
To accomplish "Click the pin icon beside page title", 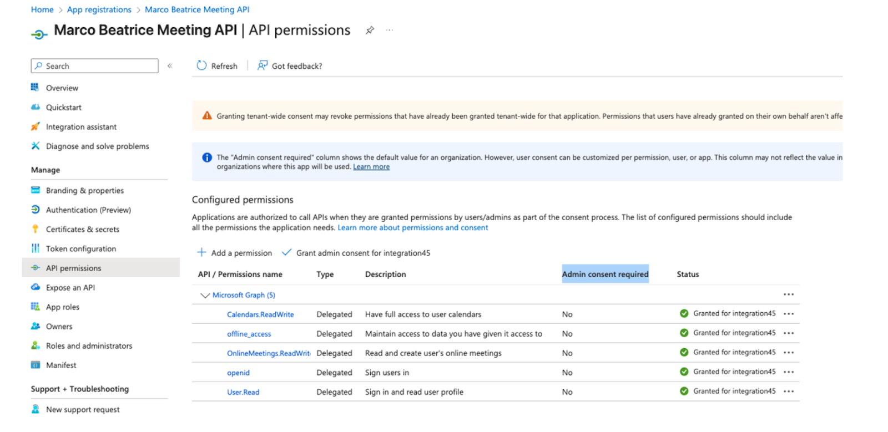I will (370, 31).
